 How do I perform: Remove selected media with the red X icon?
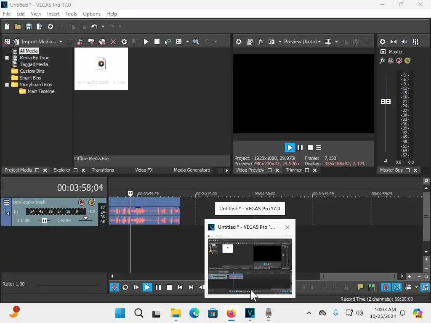pyautogui.click(x=113, y=42)
